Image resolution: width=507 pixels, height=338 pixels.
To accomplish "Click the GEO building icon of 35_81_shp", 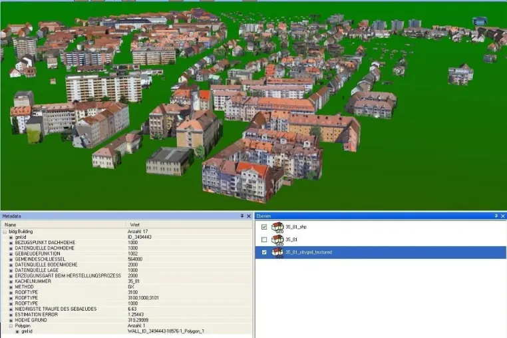I will point(277,227).
